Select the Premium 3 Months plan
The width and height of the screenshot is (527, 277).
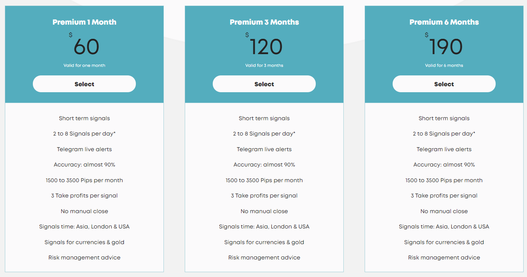(x=264, y=84)
